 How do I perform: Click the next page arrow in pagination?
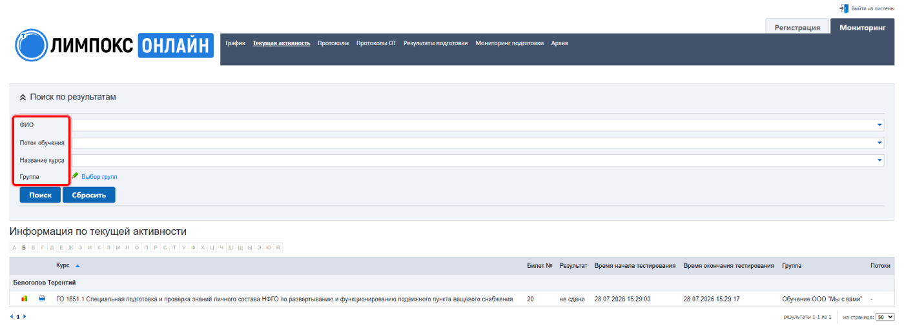coord(25,317)
